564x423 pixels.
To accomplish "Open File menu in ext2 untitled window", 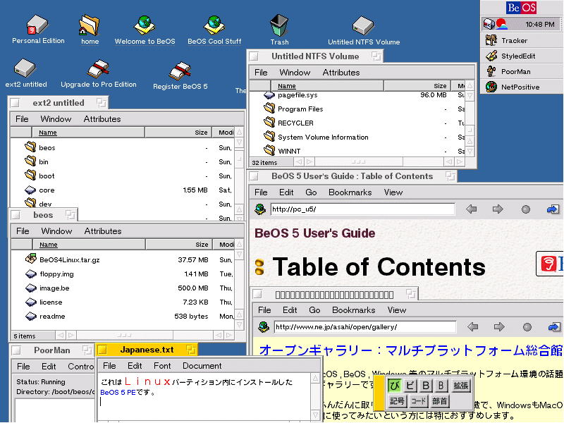I will coord(22,119).
